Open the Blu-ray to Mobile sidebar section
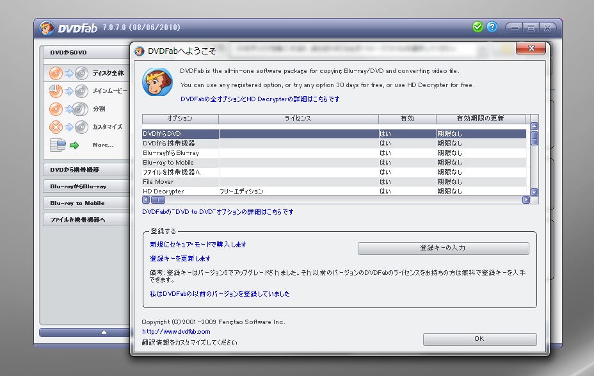594x376 pixels. coord(86,203)
